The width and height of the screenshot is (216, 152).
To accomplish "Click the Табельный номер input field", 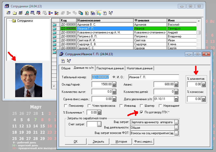I will click(101, 77).
